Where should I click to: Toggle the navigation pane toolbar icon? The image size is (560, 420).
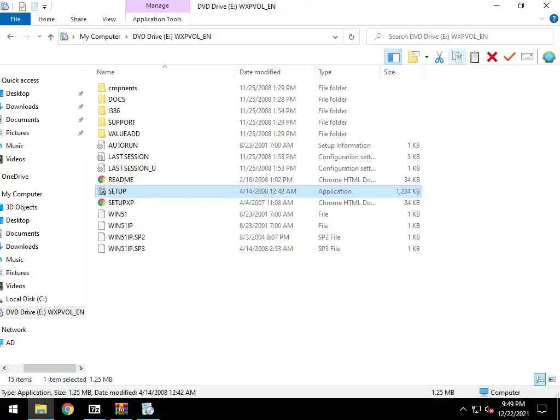(x=393, y=57)
